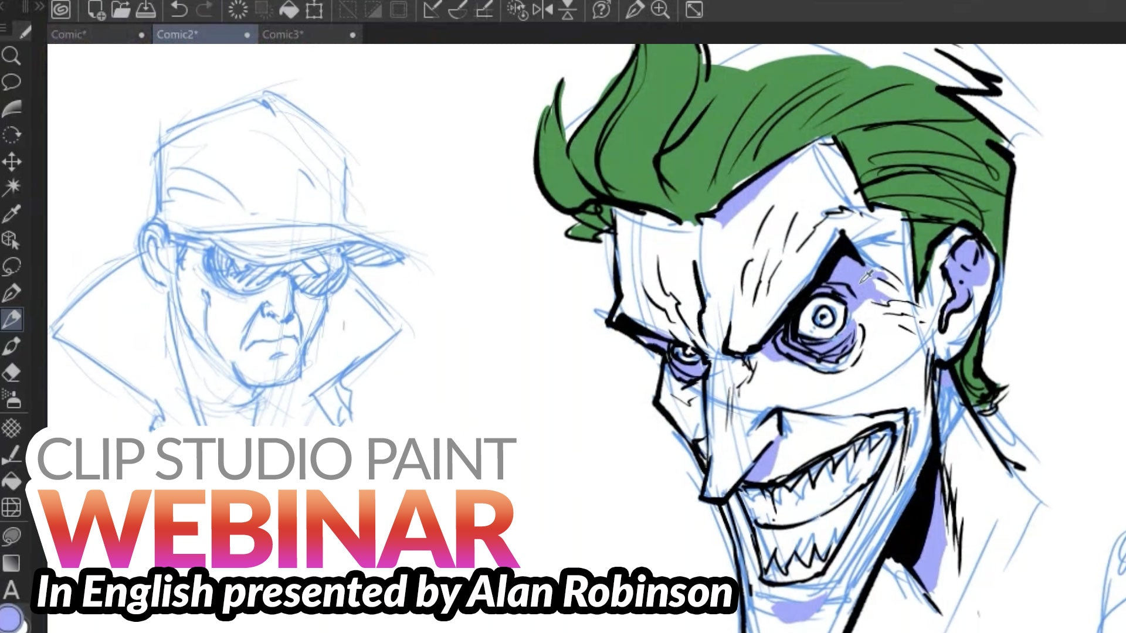Screen dimensions: 1126x633
Task: Select the Pen tool
Action: coord(11,293)
